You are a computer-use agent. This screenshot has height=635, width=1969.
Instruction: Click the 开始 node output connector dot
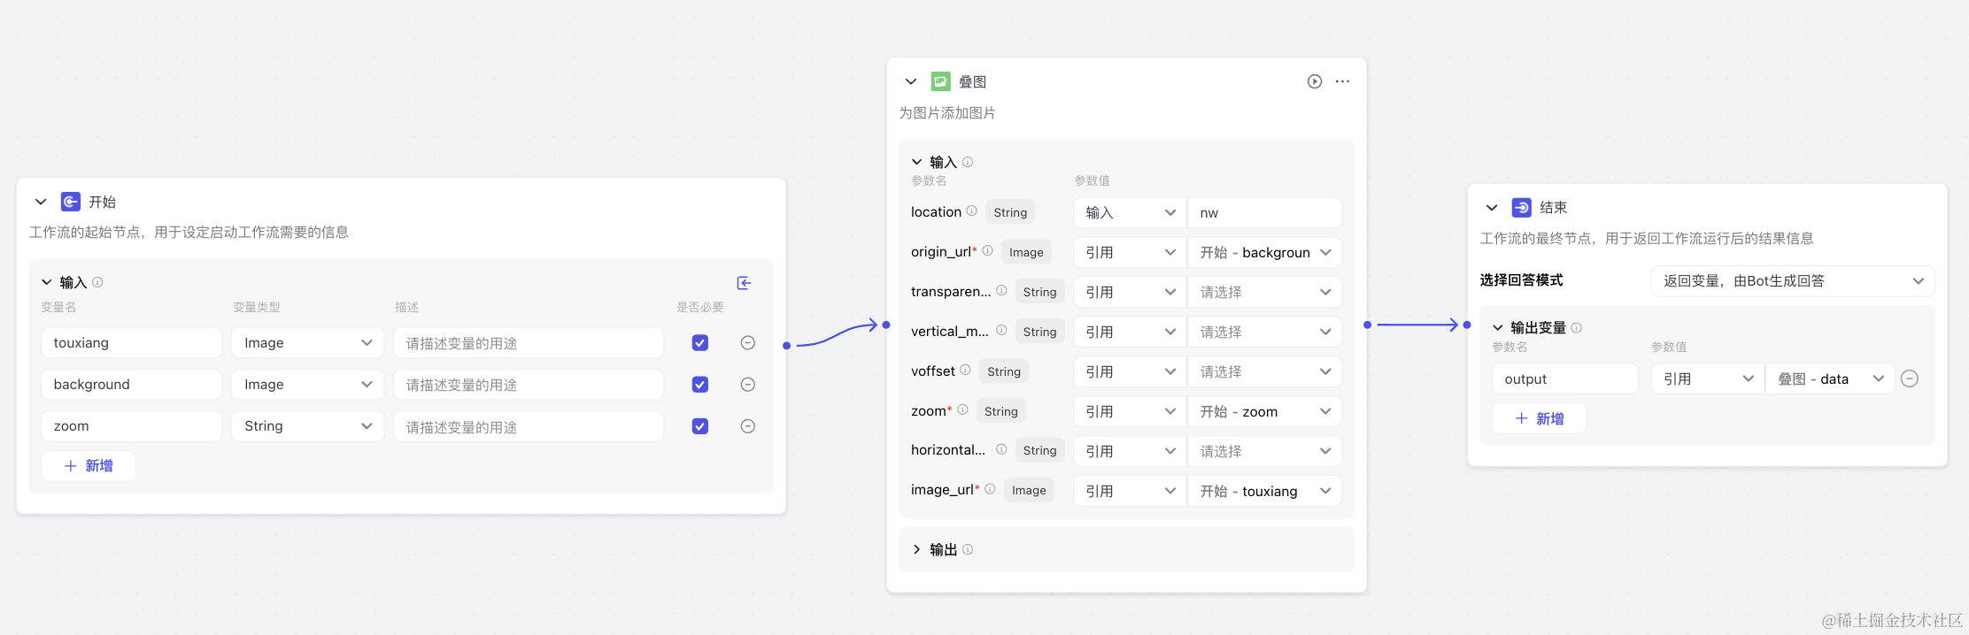click(786, 345)
